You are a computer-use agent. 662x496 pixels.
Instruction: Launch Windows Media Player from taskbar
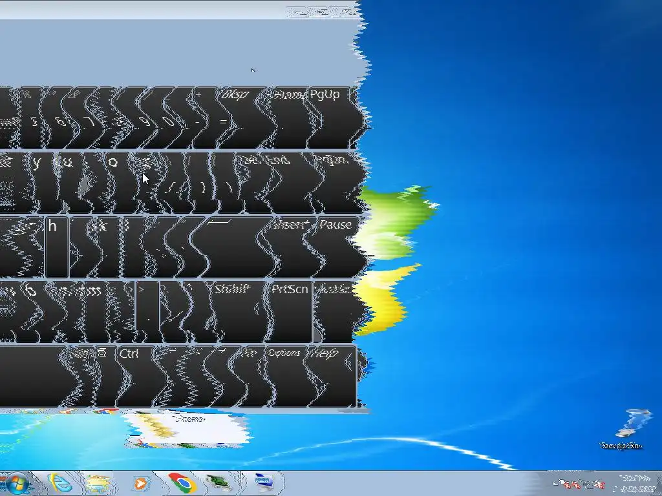tap(140, 483)
